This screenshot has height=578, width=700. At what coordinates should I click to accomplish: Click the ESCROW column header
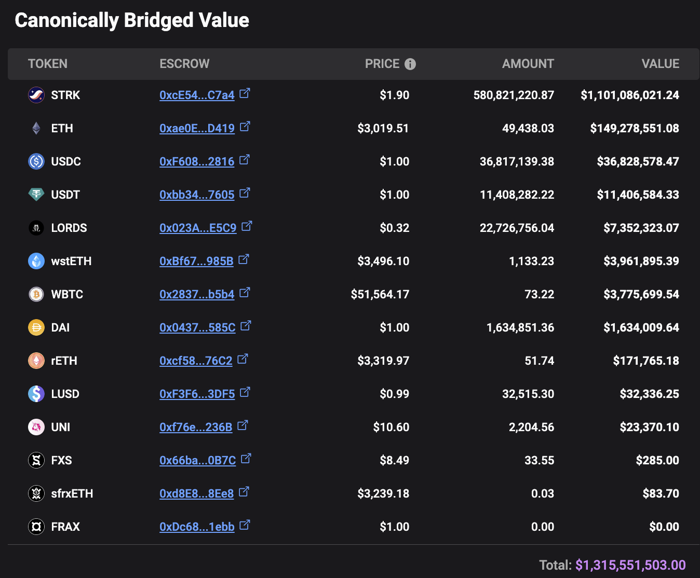click(x=184, y=64)
